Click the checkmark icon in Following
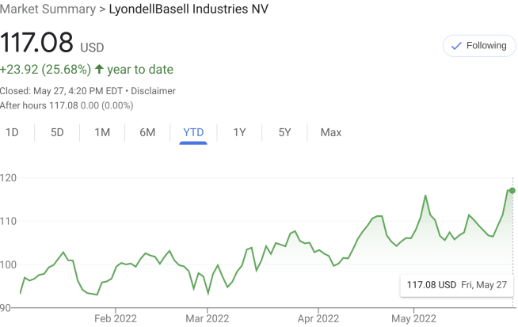 tap(456, 46)
